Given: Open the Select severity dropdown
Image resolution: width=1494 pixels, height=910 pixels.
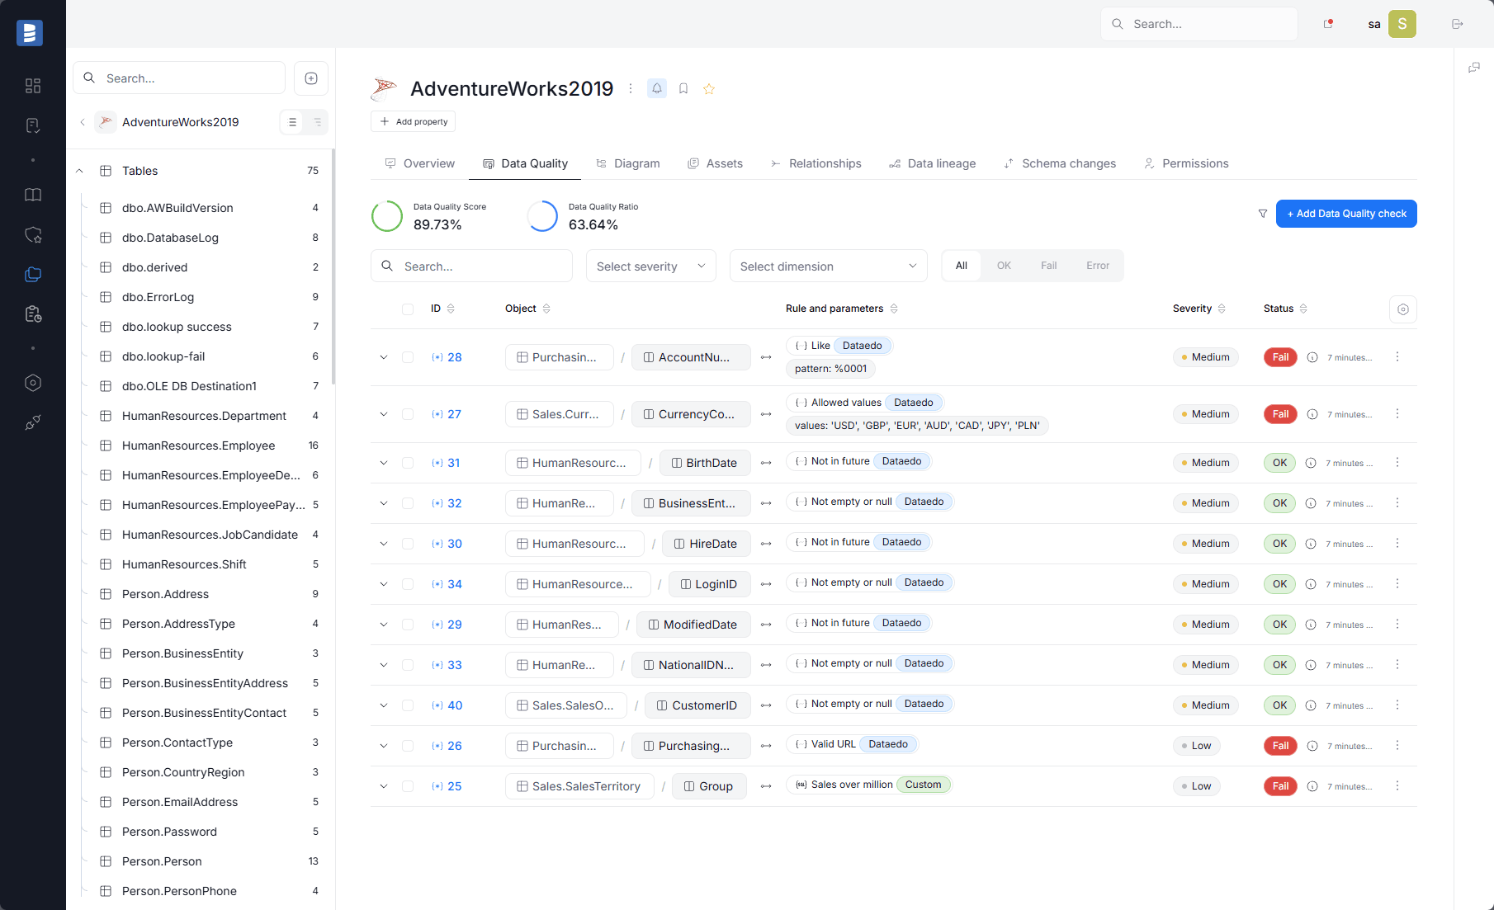Looking at the screenshot, I should (651, 266).
